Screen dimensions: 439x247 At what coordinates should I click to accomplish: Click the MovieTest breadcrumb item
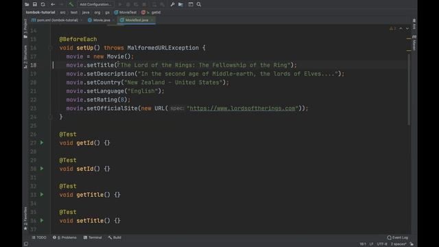[126, 12]
